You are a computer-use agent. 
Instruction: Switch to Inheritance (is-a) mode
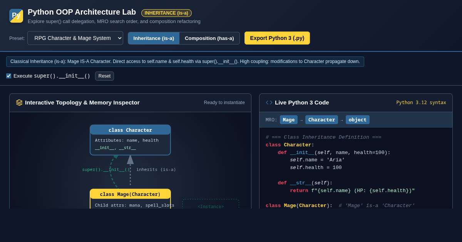[x=154, y=38]
